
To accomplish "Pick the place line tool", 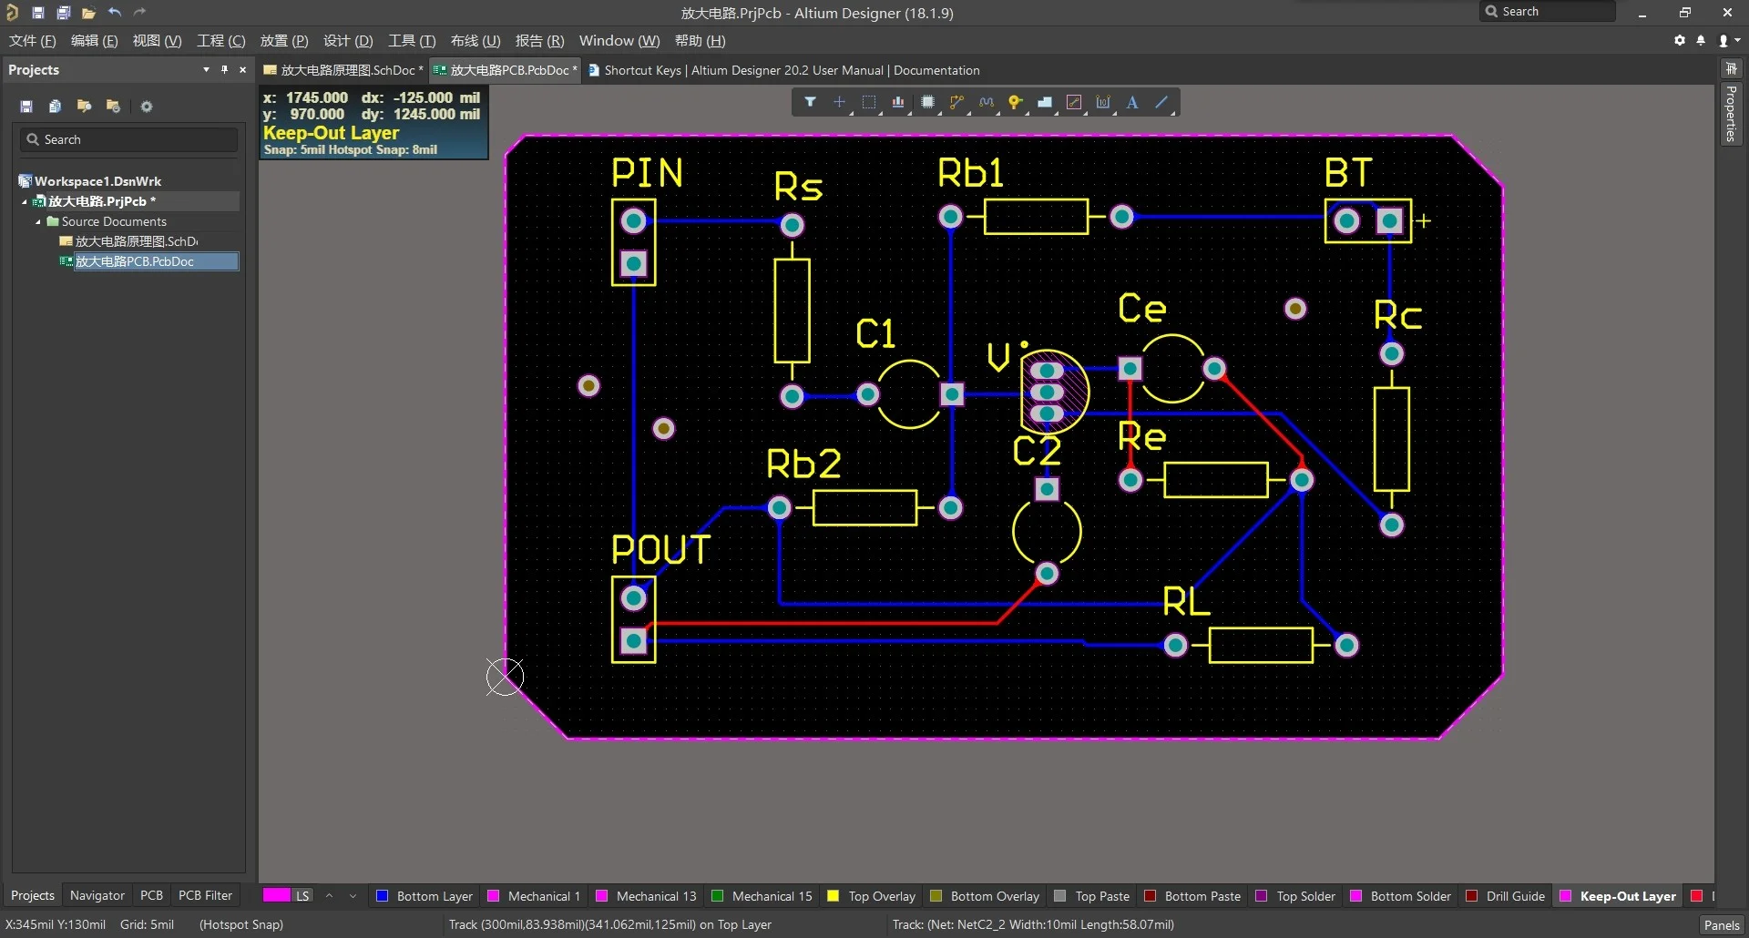I will (x=1161, y=102).
